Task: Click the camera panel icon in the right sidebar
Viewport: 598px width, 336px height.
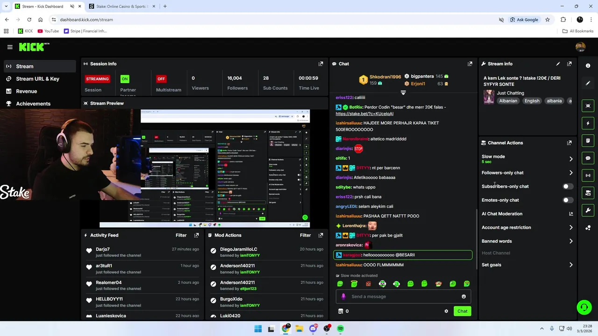Action: pos(588,193)
